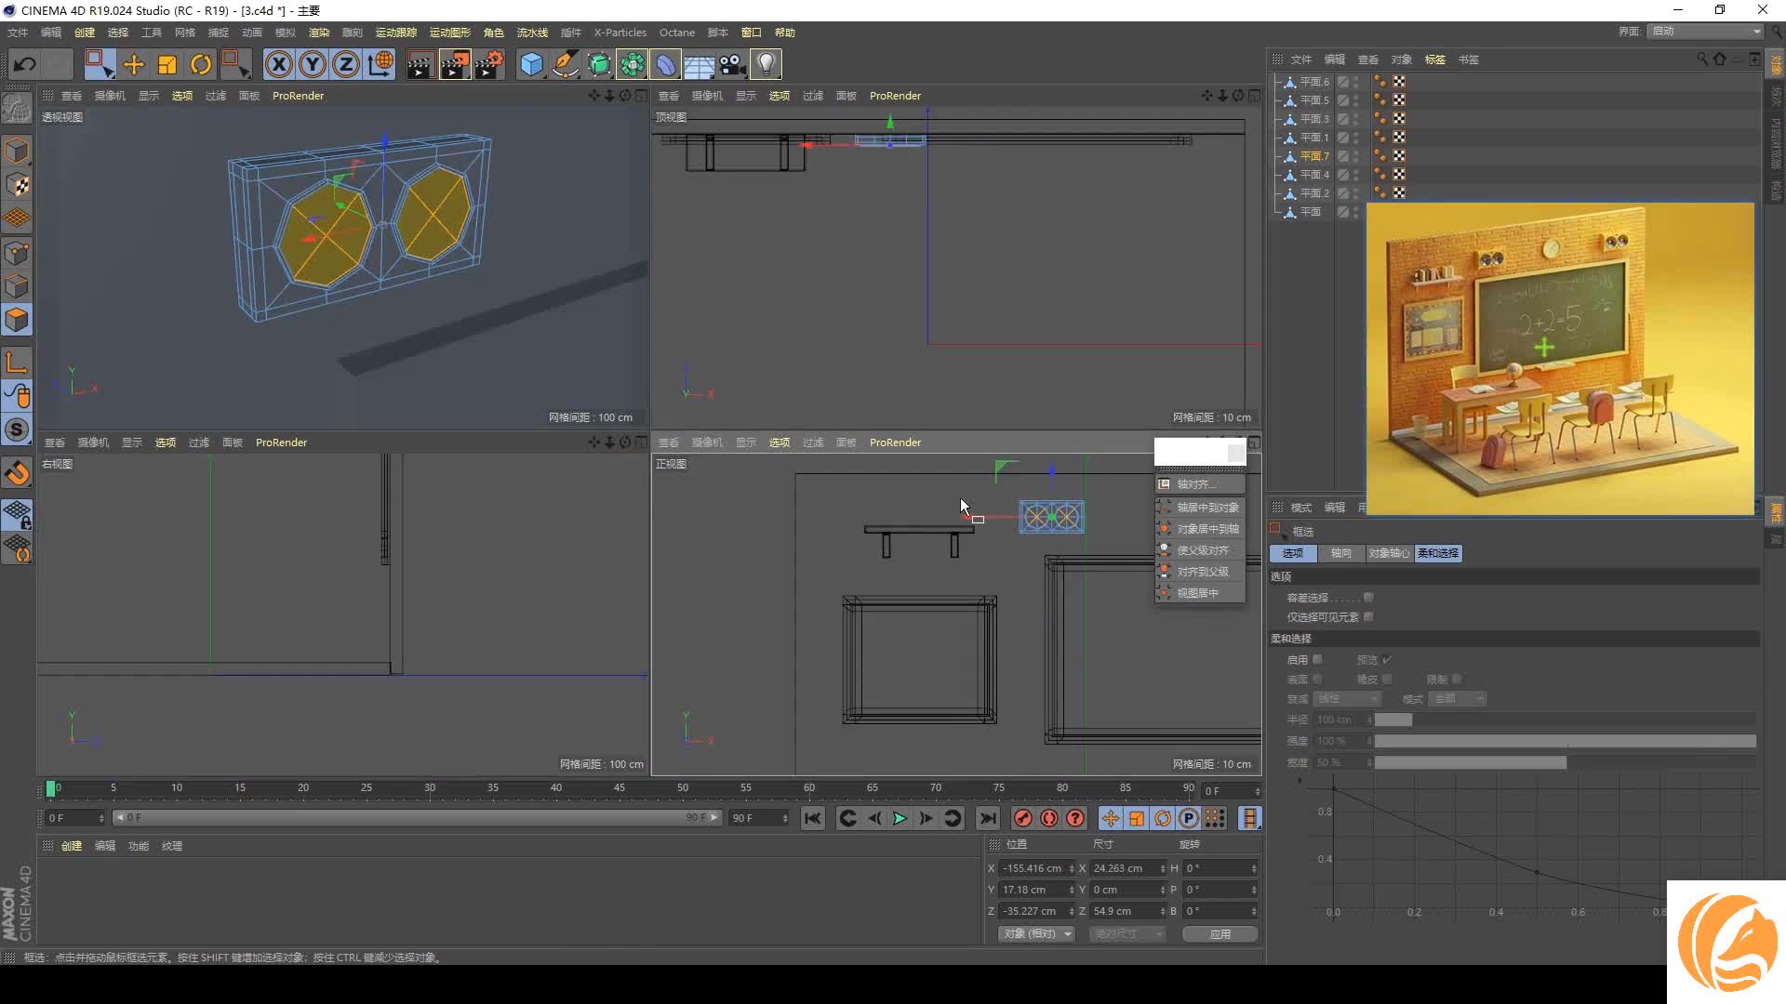Image resolution: width=1786 pixels, height=1004 pixels.
Task: Toggle Z axis lock icon
Action: [346, 64]
